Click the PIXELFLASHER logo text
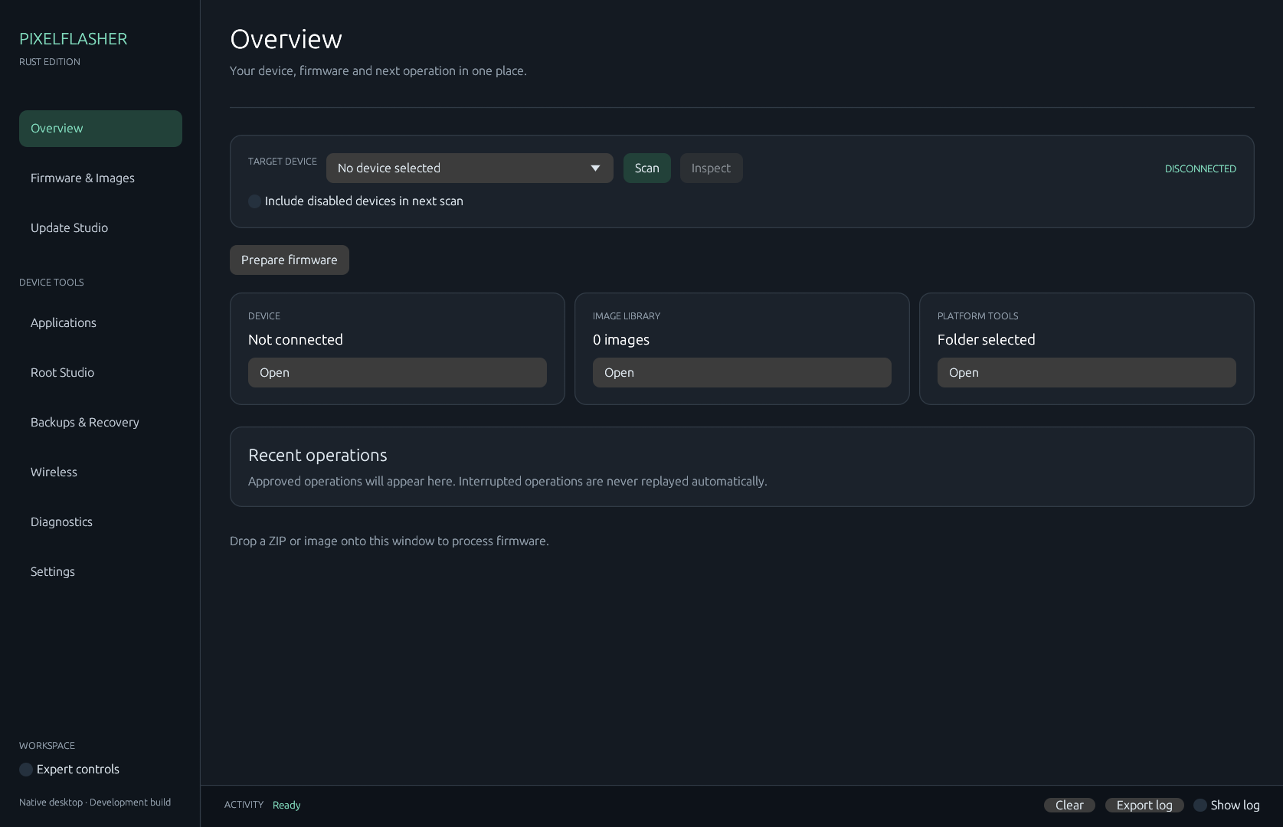Screen dimensions: 1283x827 (74, 39)
